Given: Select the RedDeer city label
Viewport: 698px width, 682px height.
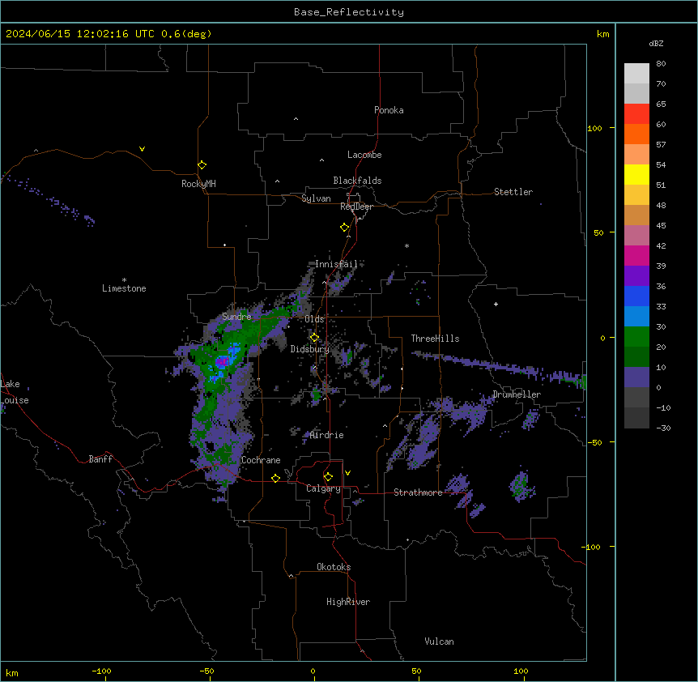Looking at the screenshot, I should coord(356,207).
